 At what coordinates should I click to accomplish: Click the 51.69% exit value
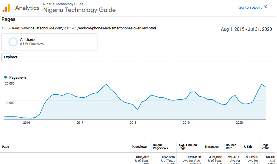click(x=252, y=157)
